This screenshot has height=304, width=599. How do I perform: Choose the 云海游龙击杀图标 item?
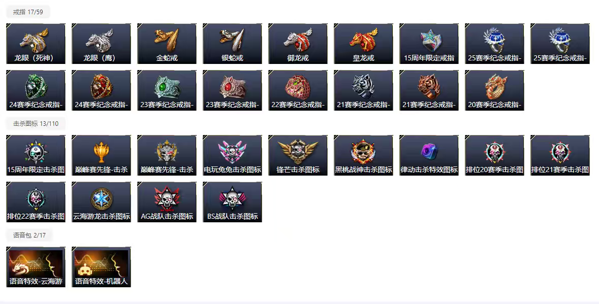click(x=101, y=202)
